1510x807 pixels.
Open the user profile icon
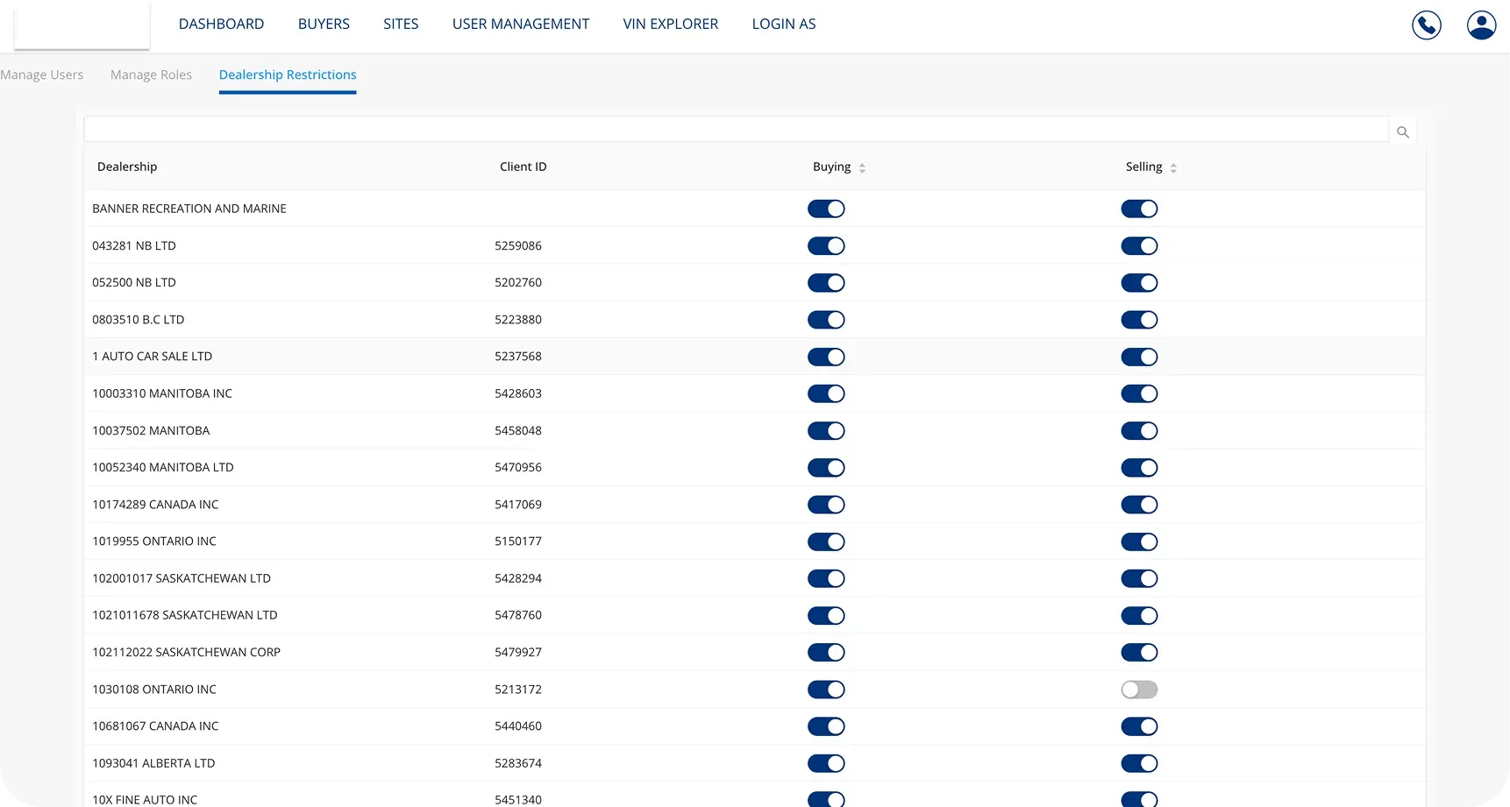click(1481, 25)
